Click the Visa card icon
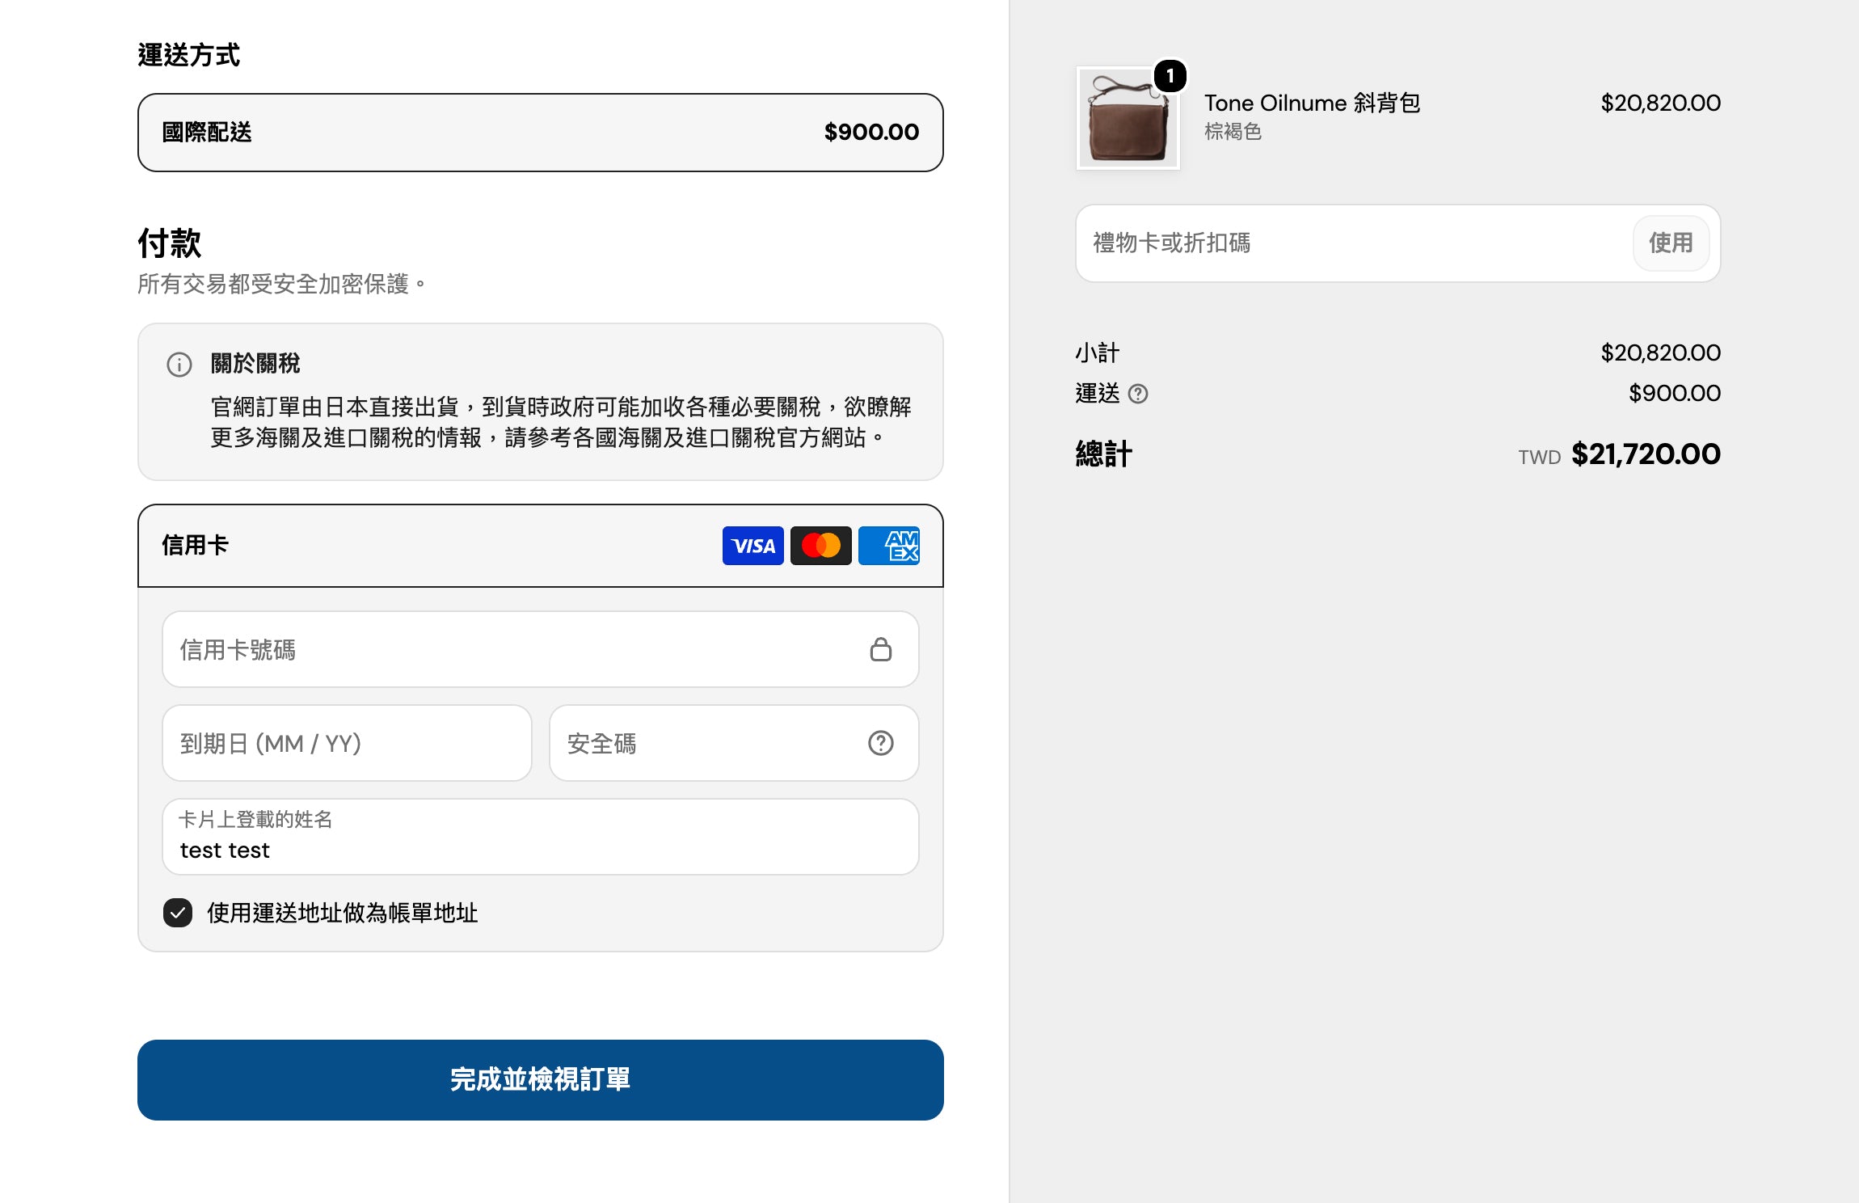The image size is (1859, 1203). point(752,546)
